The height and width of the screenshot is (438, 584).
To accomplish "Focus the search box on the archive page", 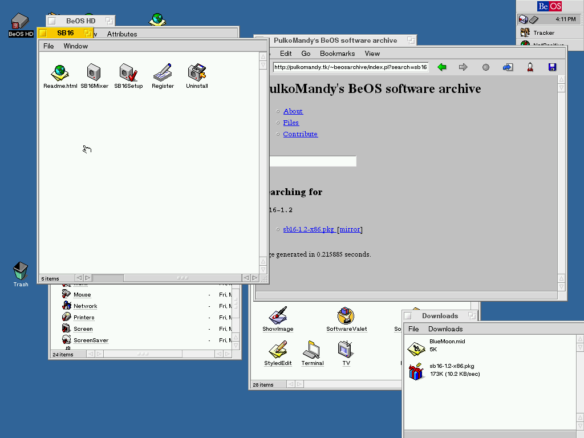I will (x=312, y=161).
